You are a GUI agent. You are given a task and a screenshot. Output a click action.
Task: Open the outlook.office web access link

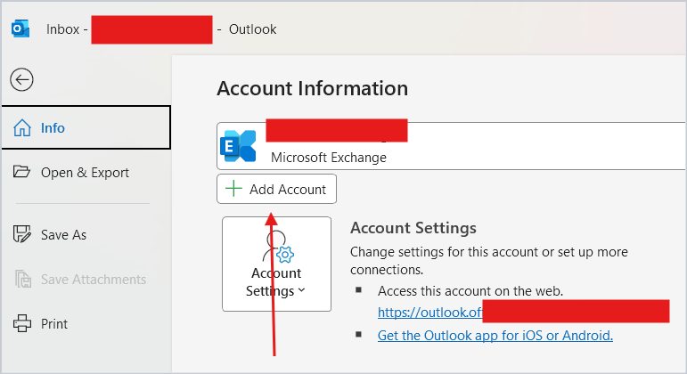click(x=429, y=313)
